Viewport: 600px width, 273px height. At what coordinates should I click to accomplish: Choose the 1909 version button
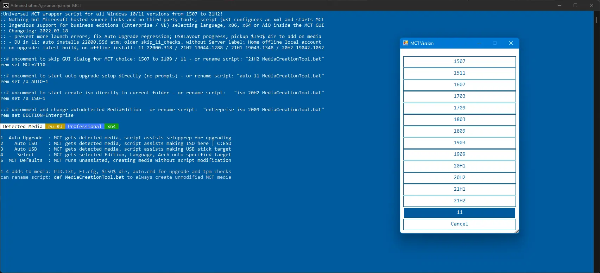pos(459,154)
